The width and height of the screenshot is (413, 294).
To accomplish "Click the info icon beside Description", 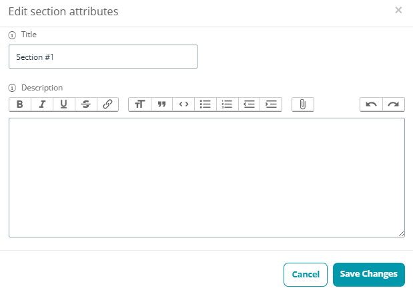I will pyautogui.click(x=12, y=88).
